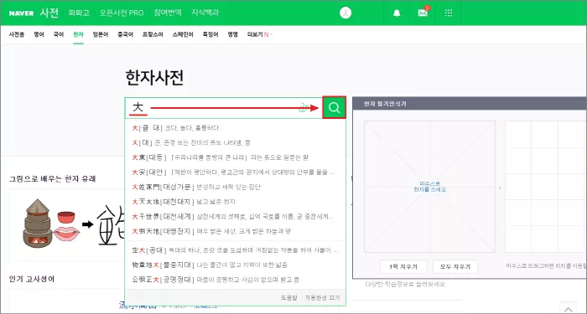Click the handwriting drawing canvas
Image resolution: width=587 pixels, height=314 pixels.
point(429,187)
